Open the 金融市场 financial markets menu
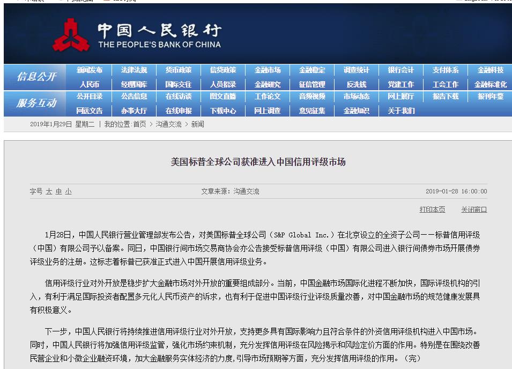This screenshot has width=512, height=369. click(268, 70)
